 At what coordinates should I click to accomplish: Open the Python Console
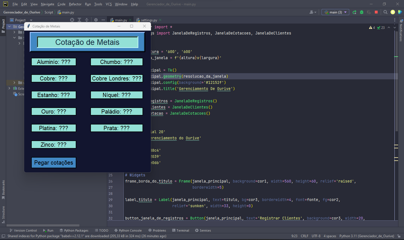(128, 230)
